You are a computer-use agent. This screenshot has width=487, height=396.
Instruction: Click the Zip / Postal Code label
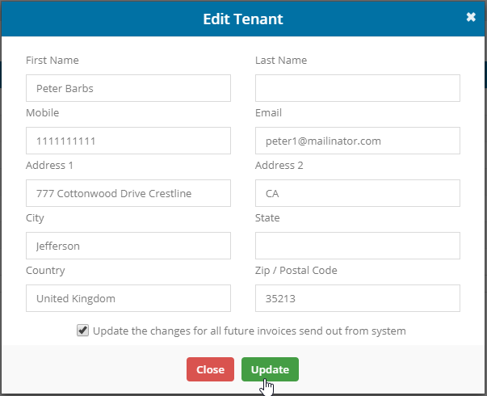coord(296,270)
